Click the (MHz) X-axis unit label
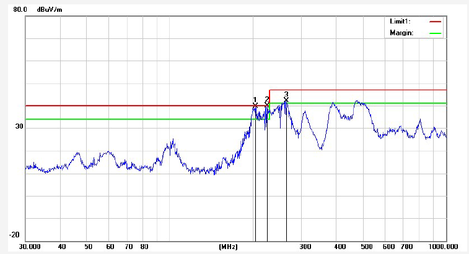Viewport: 469px width, 254px height. [228, 247]
